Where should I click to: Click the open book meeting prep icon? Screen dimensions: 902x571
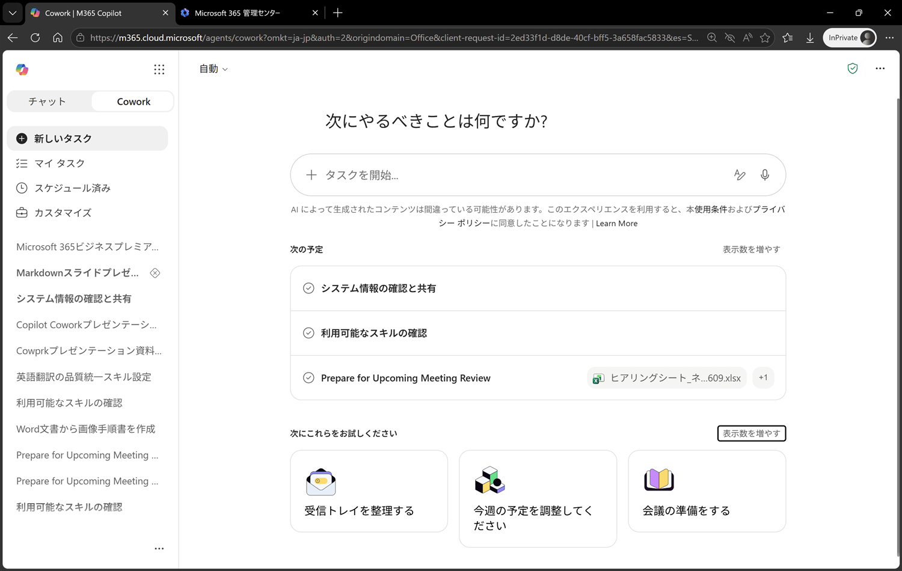click(659, 480)
